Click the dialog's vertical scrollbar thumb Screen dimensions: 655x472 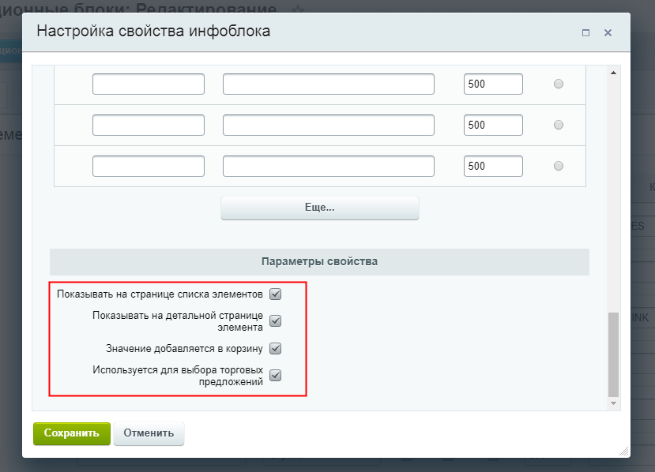614,354
